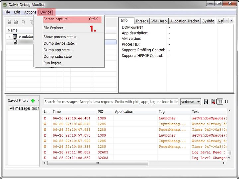Screen dimensions: 239x179
Task: Open the Actions menu
Action: point(30,12)
